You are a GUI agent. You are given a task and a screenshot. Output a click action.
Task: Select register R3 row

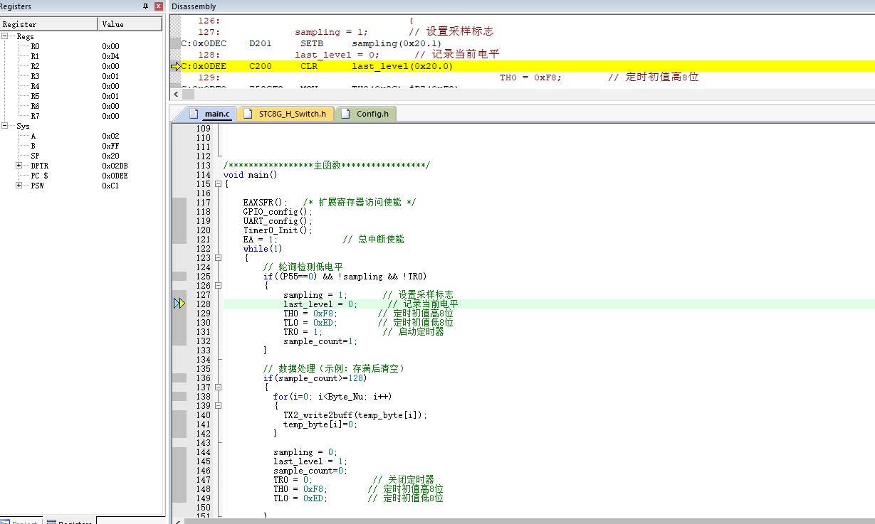tap(81, 76)
